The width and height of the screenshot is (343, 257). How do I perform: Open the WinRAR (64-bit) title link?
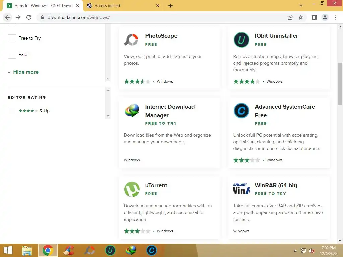tap(276, 185)
